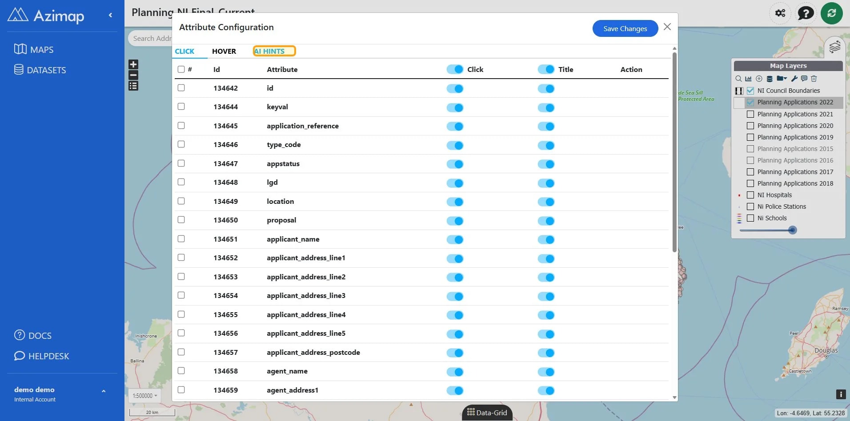
Task: Click Save Changes button
Action: click(625, 28)
